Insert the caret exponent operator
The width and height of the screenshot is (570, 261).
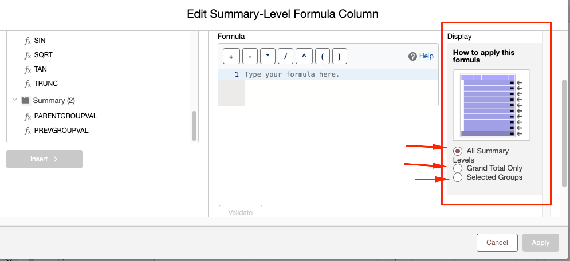click(x=304, y=56)
